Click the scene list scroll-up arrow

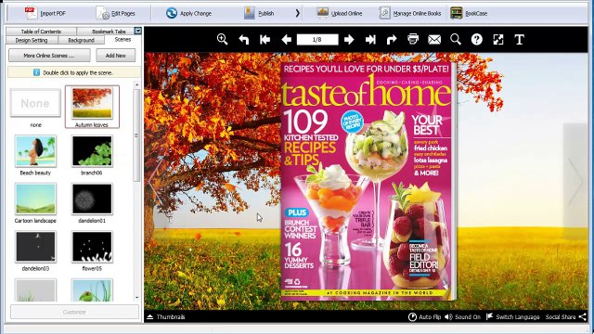click(x=136, y=84)
